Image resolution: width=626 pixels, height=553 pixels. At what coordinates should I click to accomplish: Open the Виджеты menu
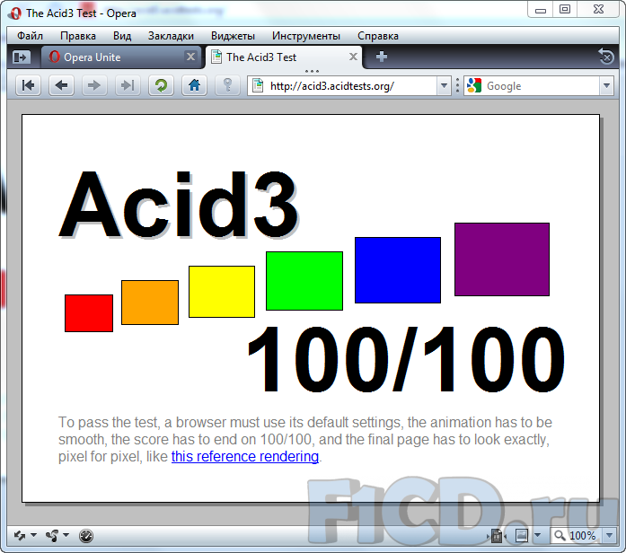[x=233, y=36]
